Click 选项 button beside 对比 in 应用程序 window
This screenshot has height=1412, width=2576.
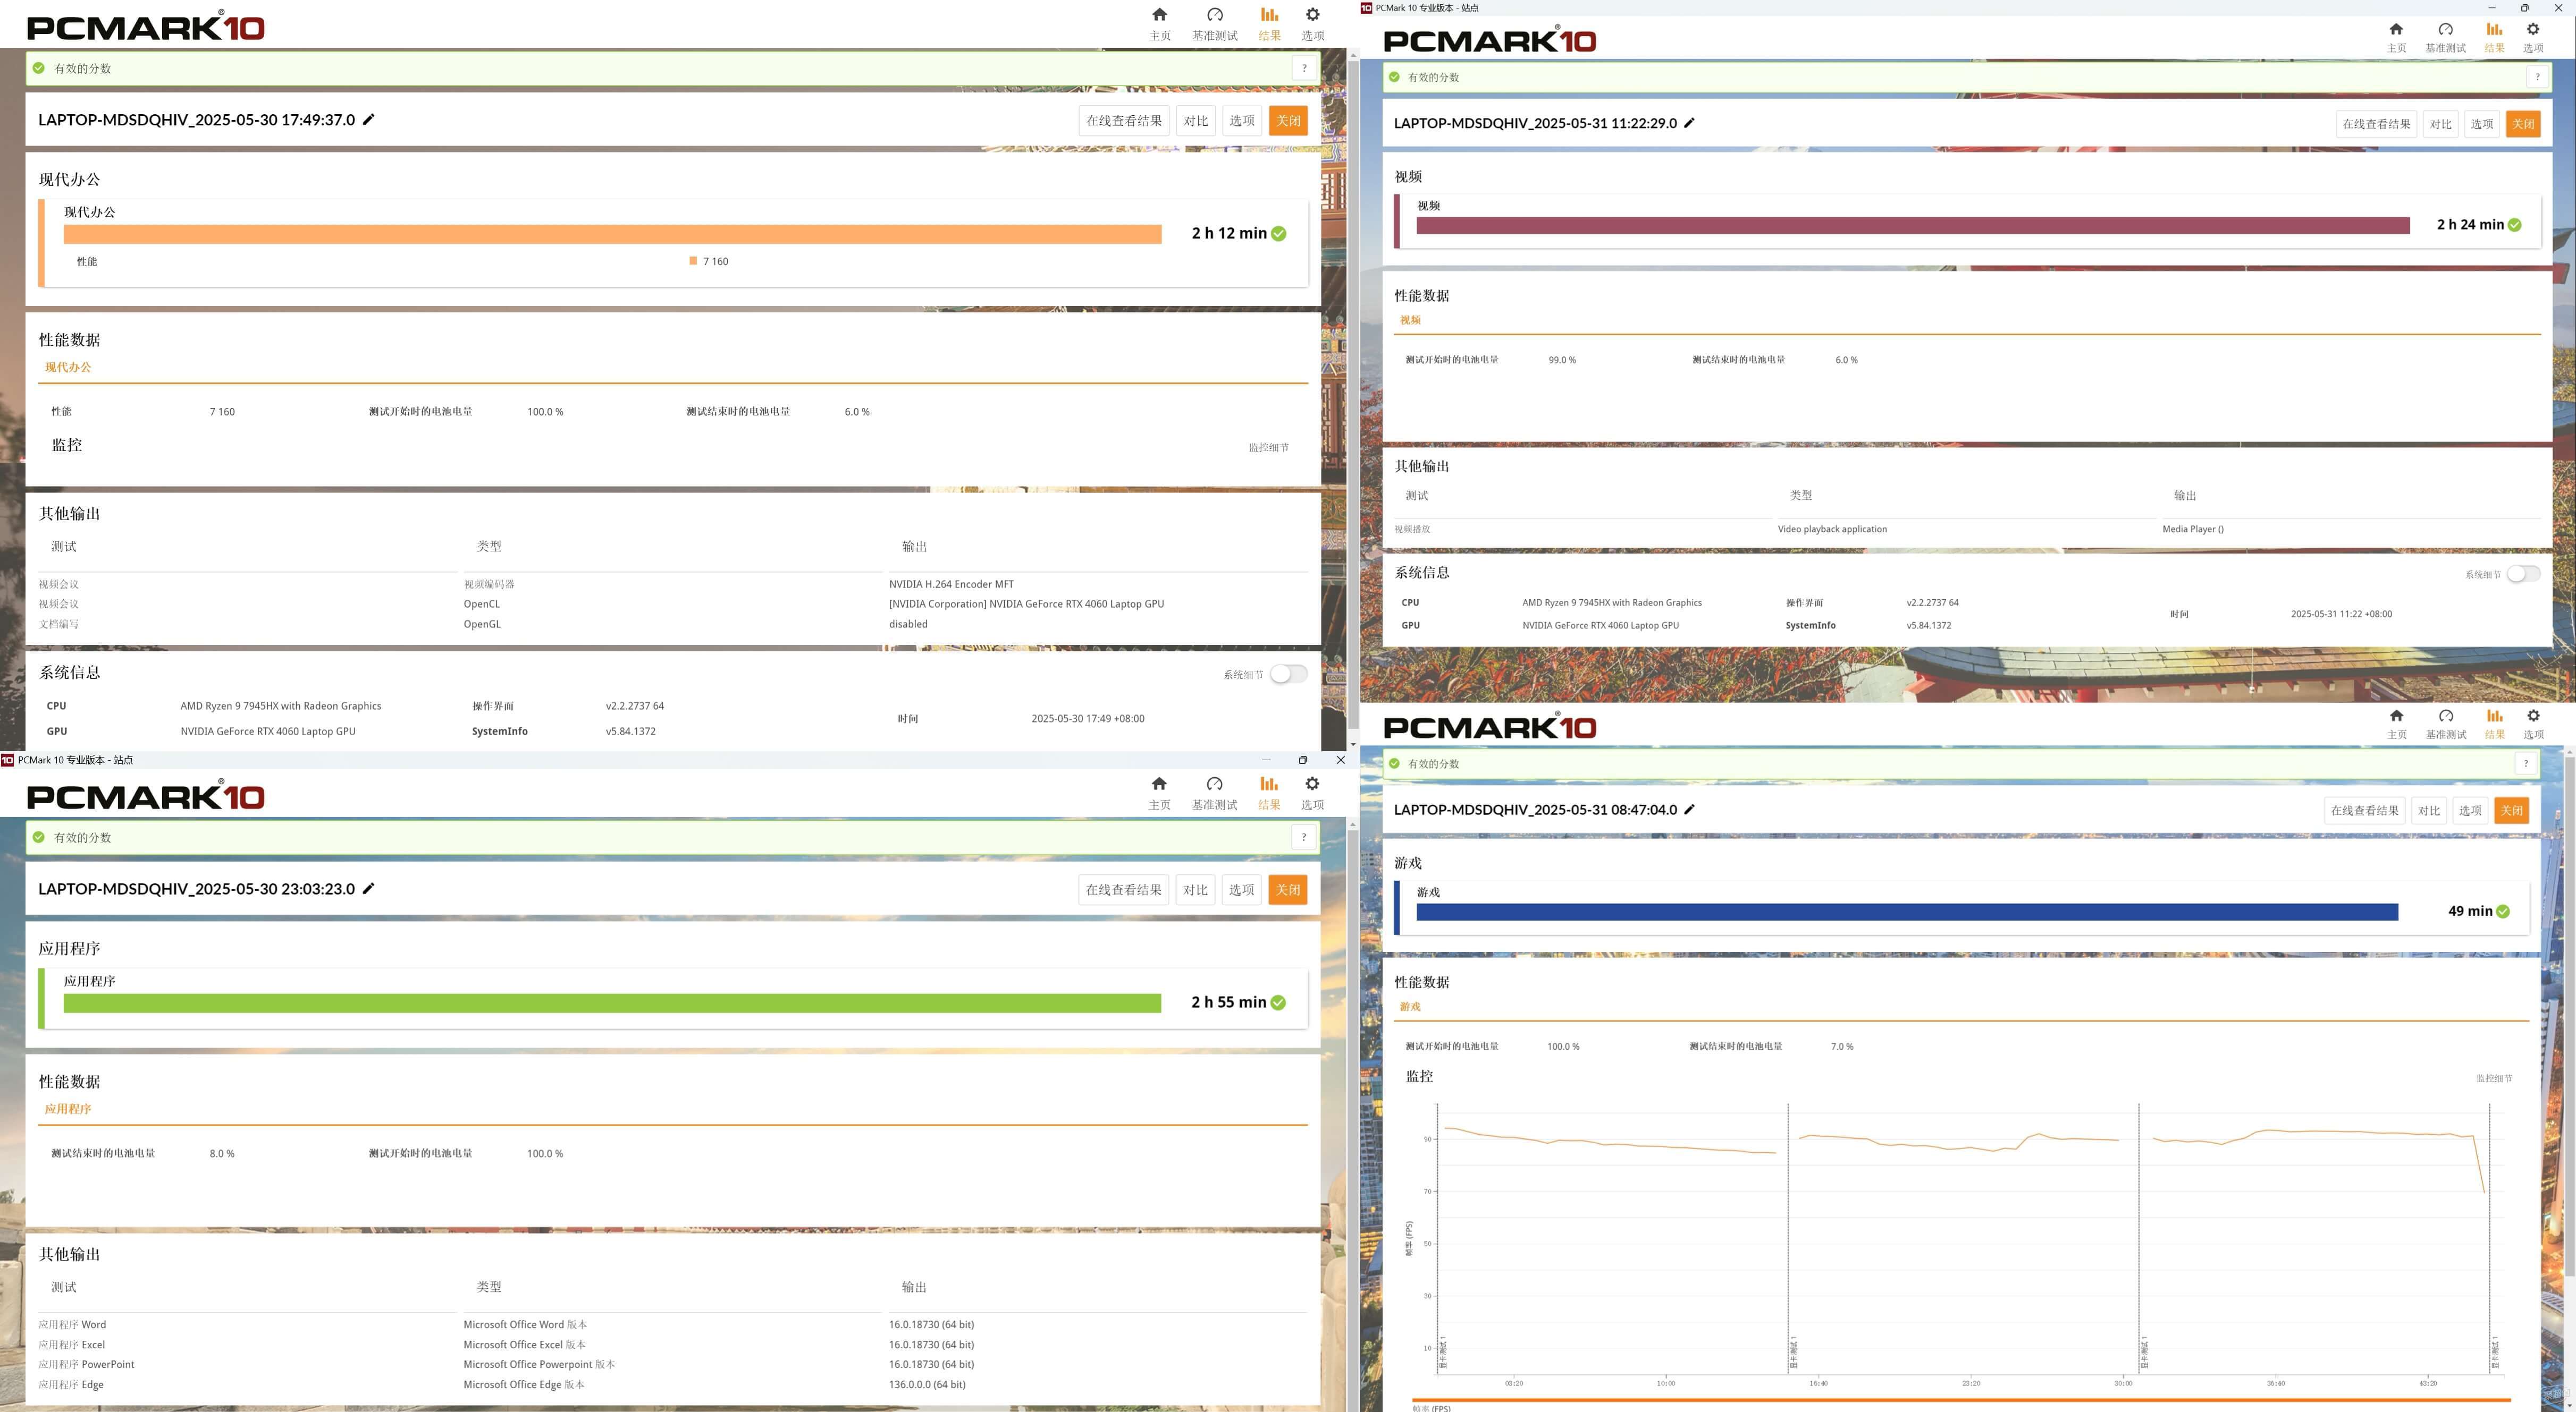[x=1242, y=890]
